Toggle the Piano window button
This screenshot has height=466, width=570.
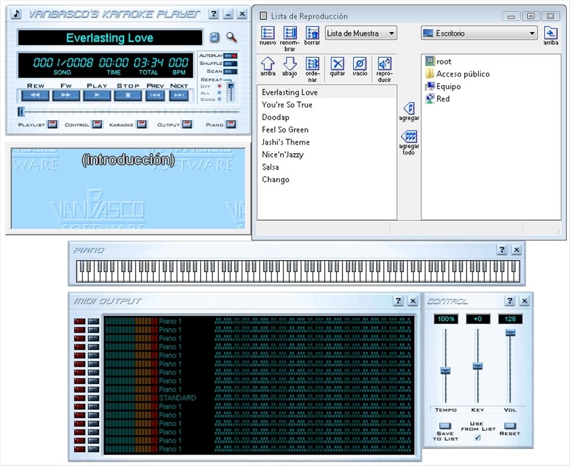tap(231, 125)
